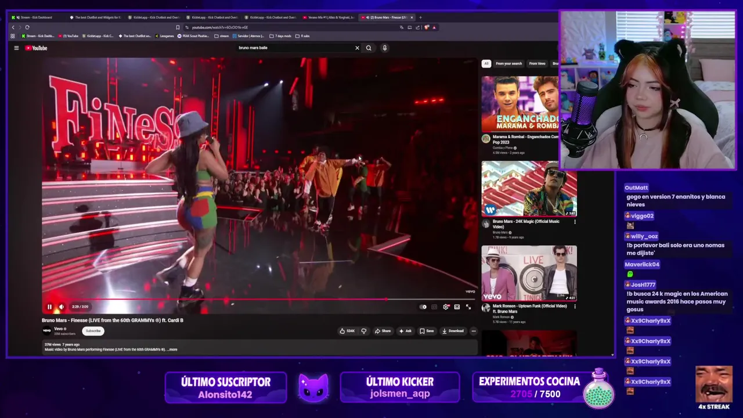This screenshot has height=418, width=743.
Task: Expand the description with ...more
Action: click(172, 349)
